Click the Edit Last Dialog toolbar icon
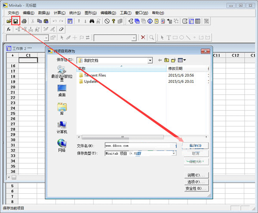The image size is (258, 213). [x=70, y=21]
